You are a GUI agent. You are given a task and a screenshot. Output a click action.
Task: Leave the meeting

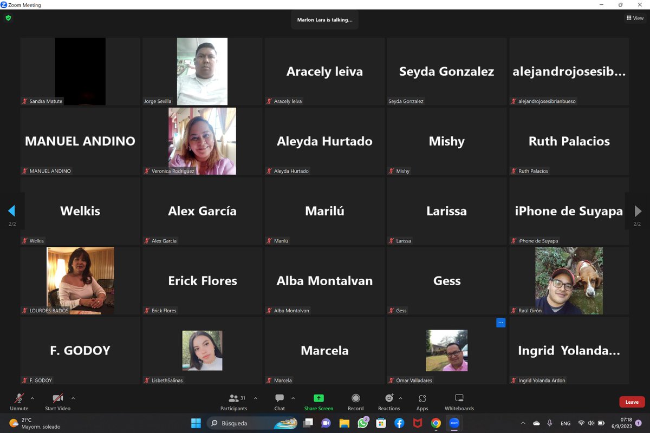(x=632, y=402)
